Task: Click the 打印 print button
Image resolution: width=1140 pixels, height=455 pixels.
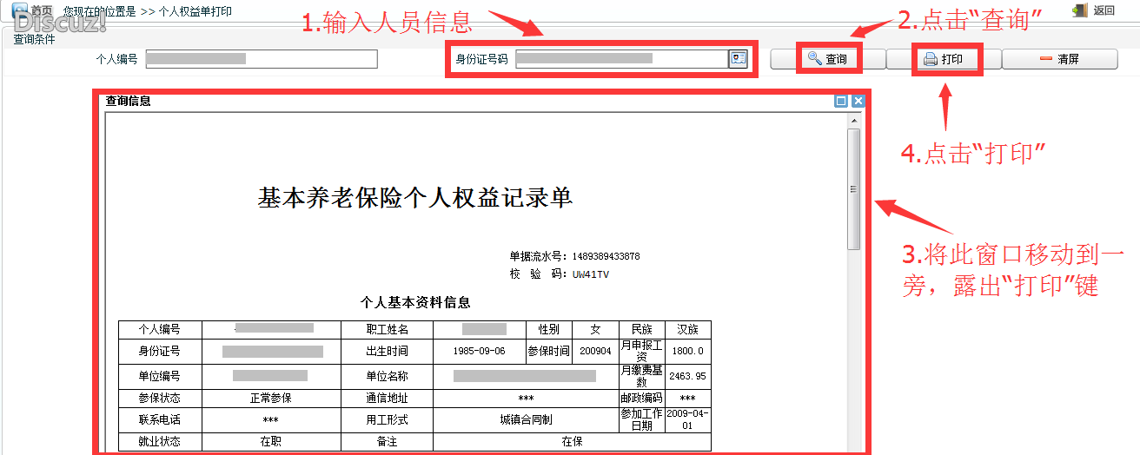Action: pyautogui.click(x=944, y=59)
